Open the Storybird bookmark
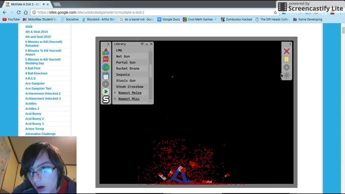The width and height of the screenshot is (345, 194). click(99, 19)
